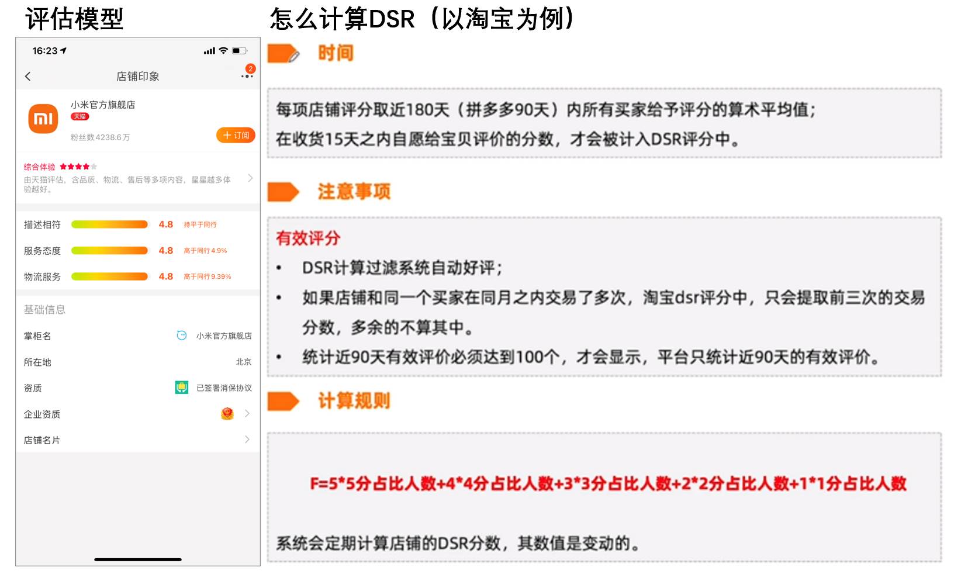Click the 店铺名片 row label
This screenshot has height=581, width=961.
point(42,440)
